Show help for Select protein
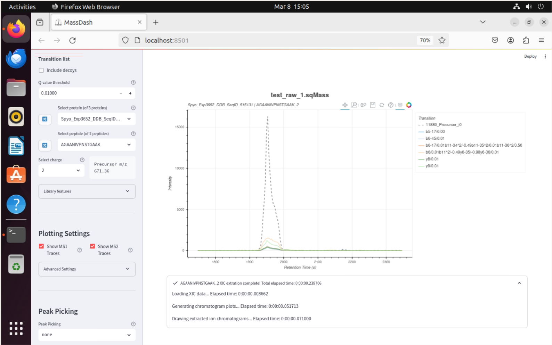 (x=133, y=108)
